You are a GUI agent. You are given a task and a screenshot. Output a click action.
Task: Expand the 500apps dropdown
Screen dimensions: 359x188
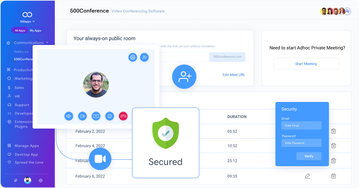tap(27, 21)
